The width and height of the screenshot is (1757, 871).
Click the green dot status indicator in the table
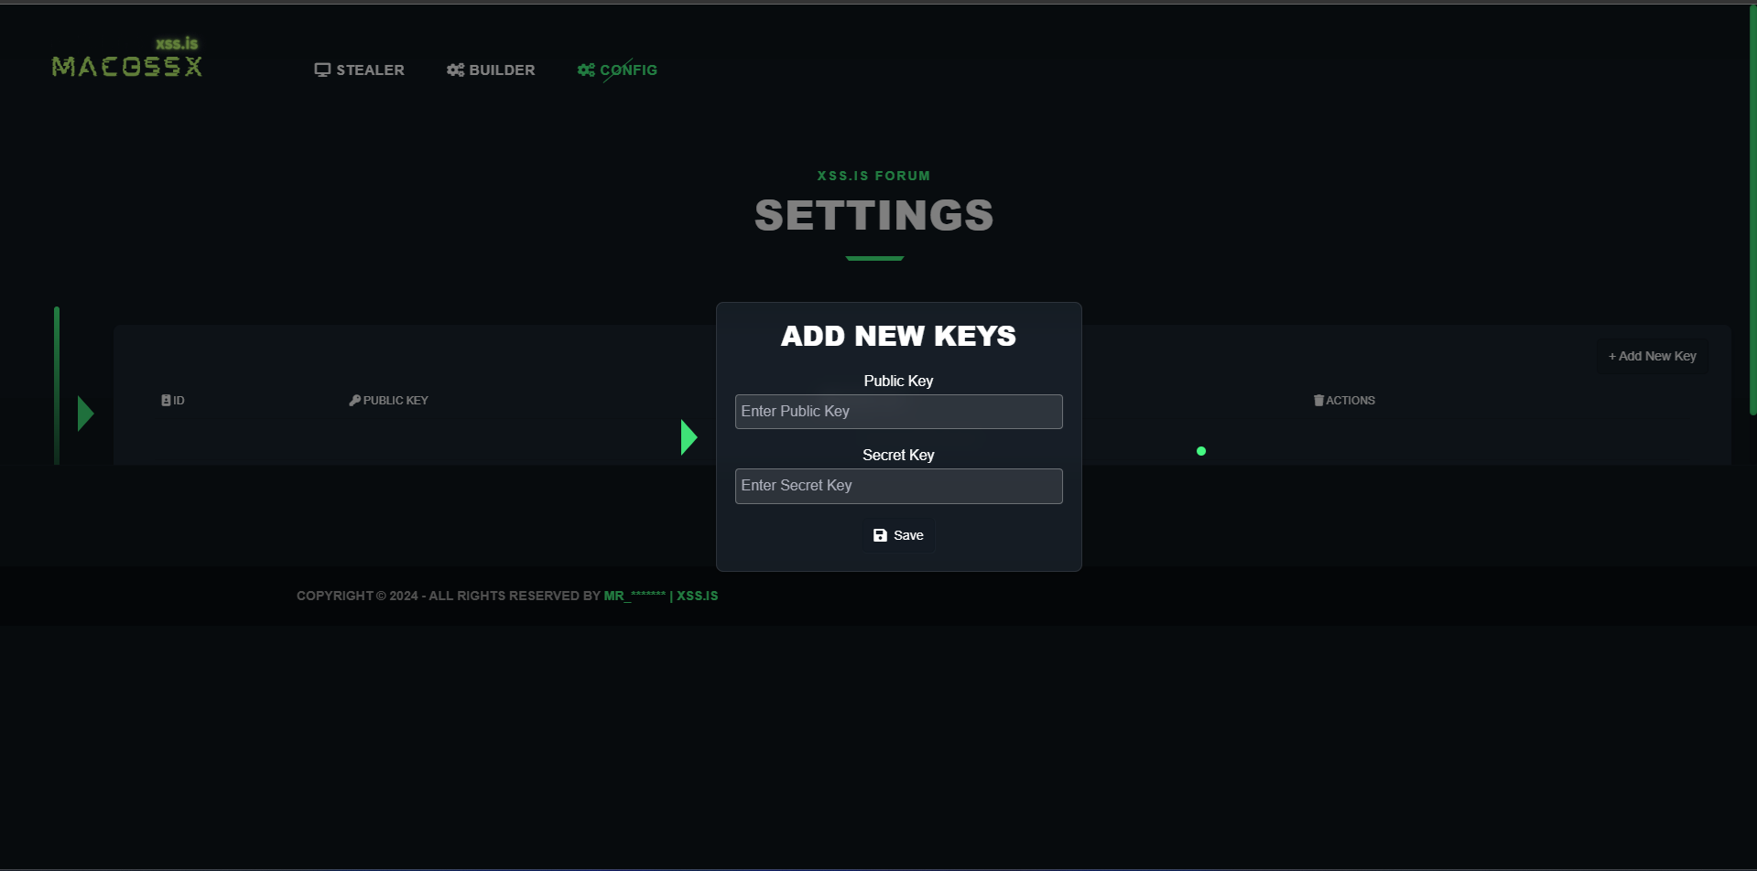click(1200, 450)
